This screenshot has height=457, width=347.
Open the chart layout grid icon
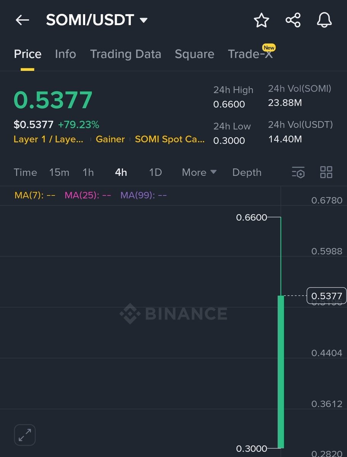pyautogui.click(x=326, y=173)
